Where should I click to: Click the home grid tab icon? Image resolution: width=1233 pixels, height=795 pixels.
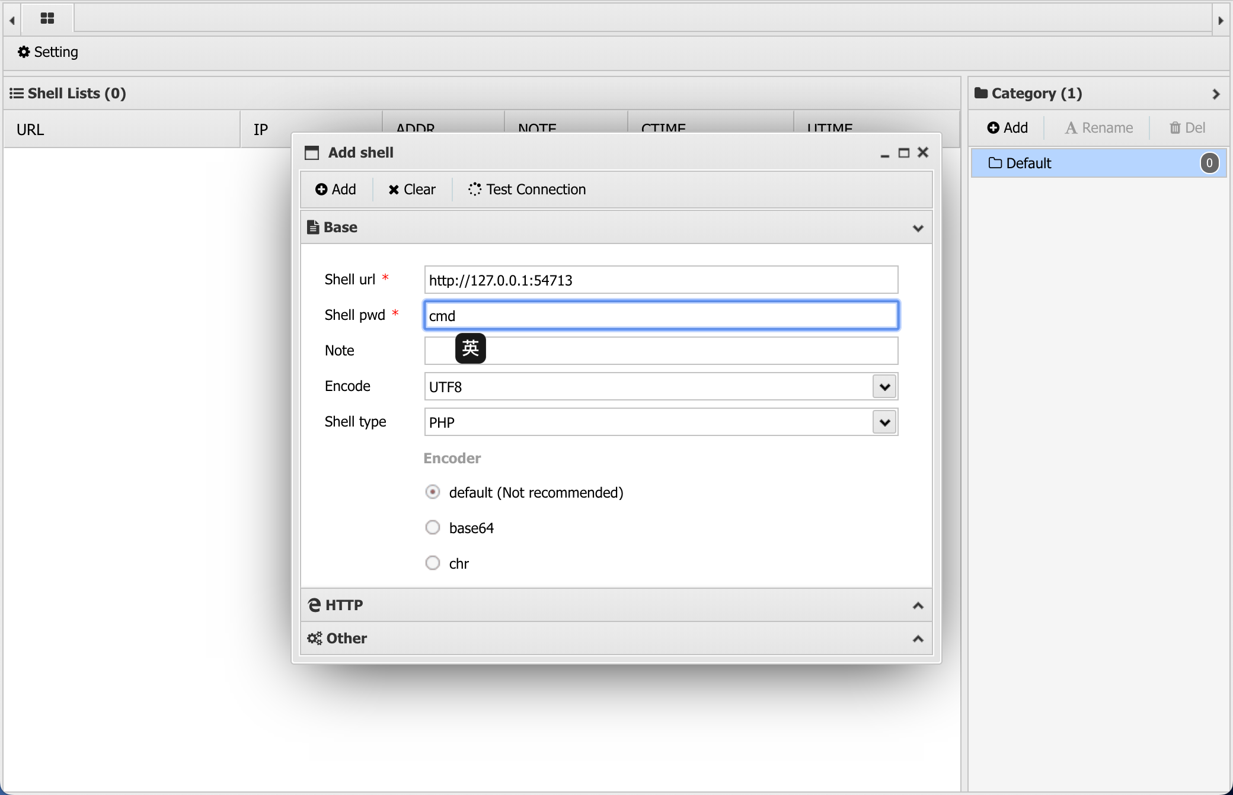(47, 18)
